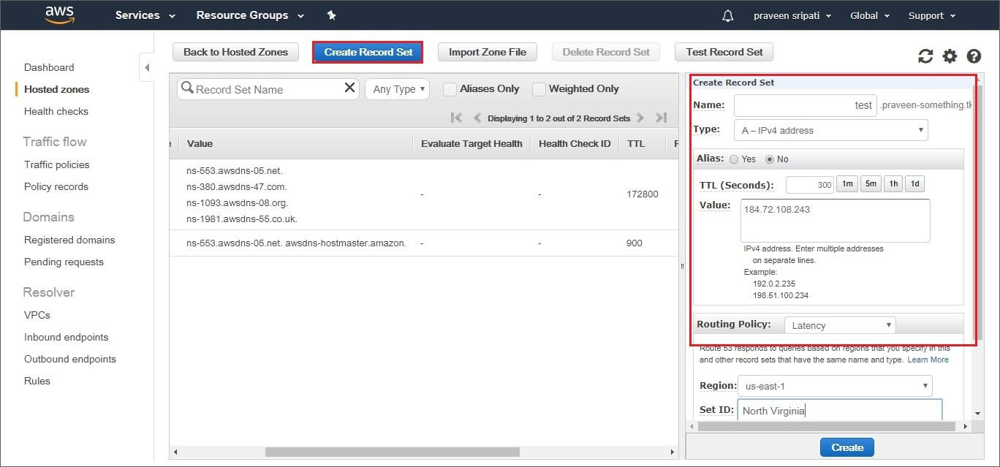Click the Evaluate Target Health column header
The image size is (1000, 467).
(x=471, y=143)
